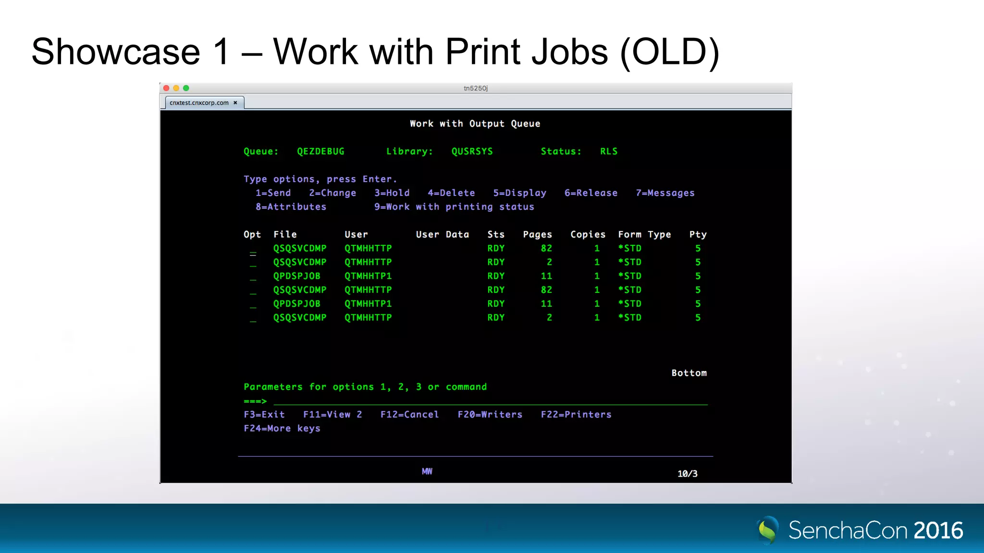The image size is (984, 553).
Task: Click the Copies column header
Action: tap(588, 234)
